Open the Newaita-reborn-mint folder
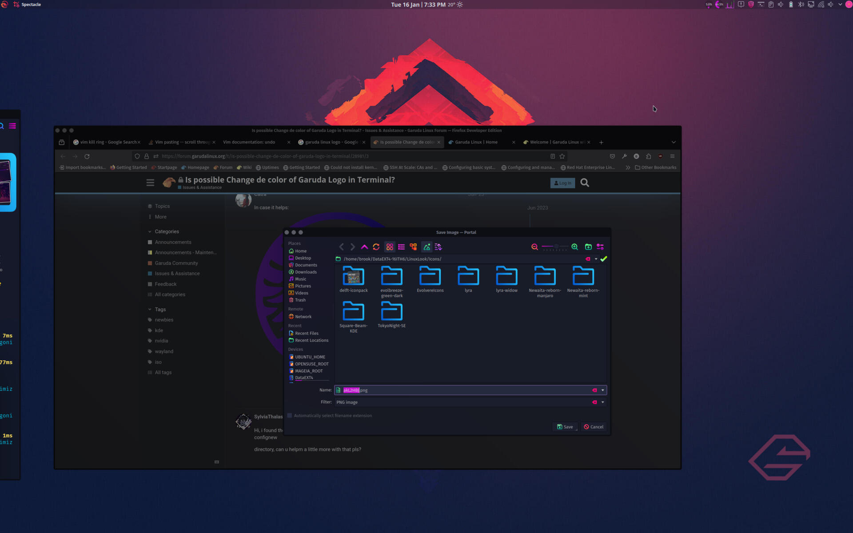This screenshot has width=853, height=533. click(583, 282)
